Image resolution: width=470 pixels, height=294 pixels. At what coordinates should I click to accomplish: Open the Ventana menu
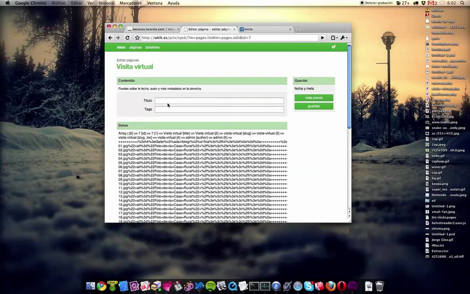[x=155, y=3]
